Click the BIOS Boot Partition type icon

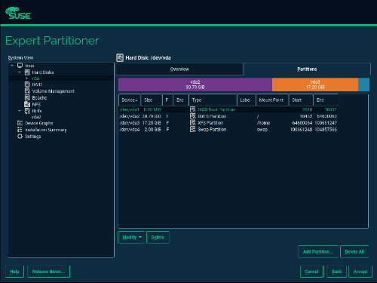coord(193,109)
